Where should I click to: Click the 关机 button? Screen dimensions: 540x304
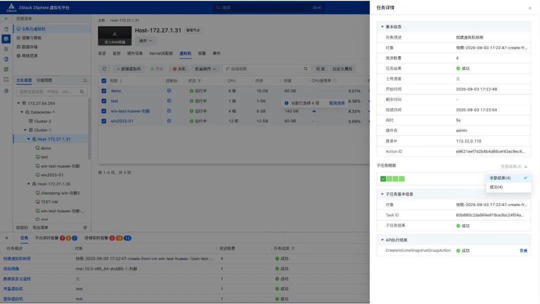point(179,69)
